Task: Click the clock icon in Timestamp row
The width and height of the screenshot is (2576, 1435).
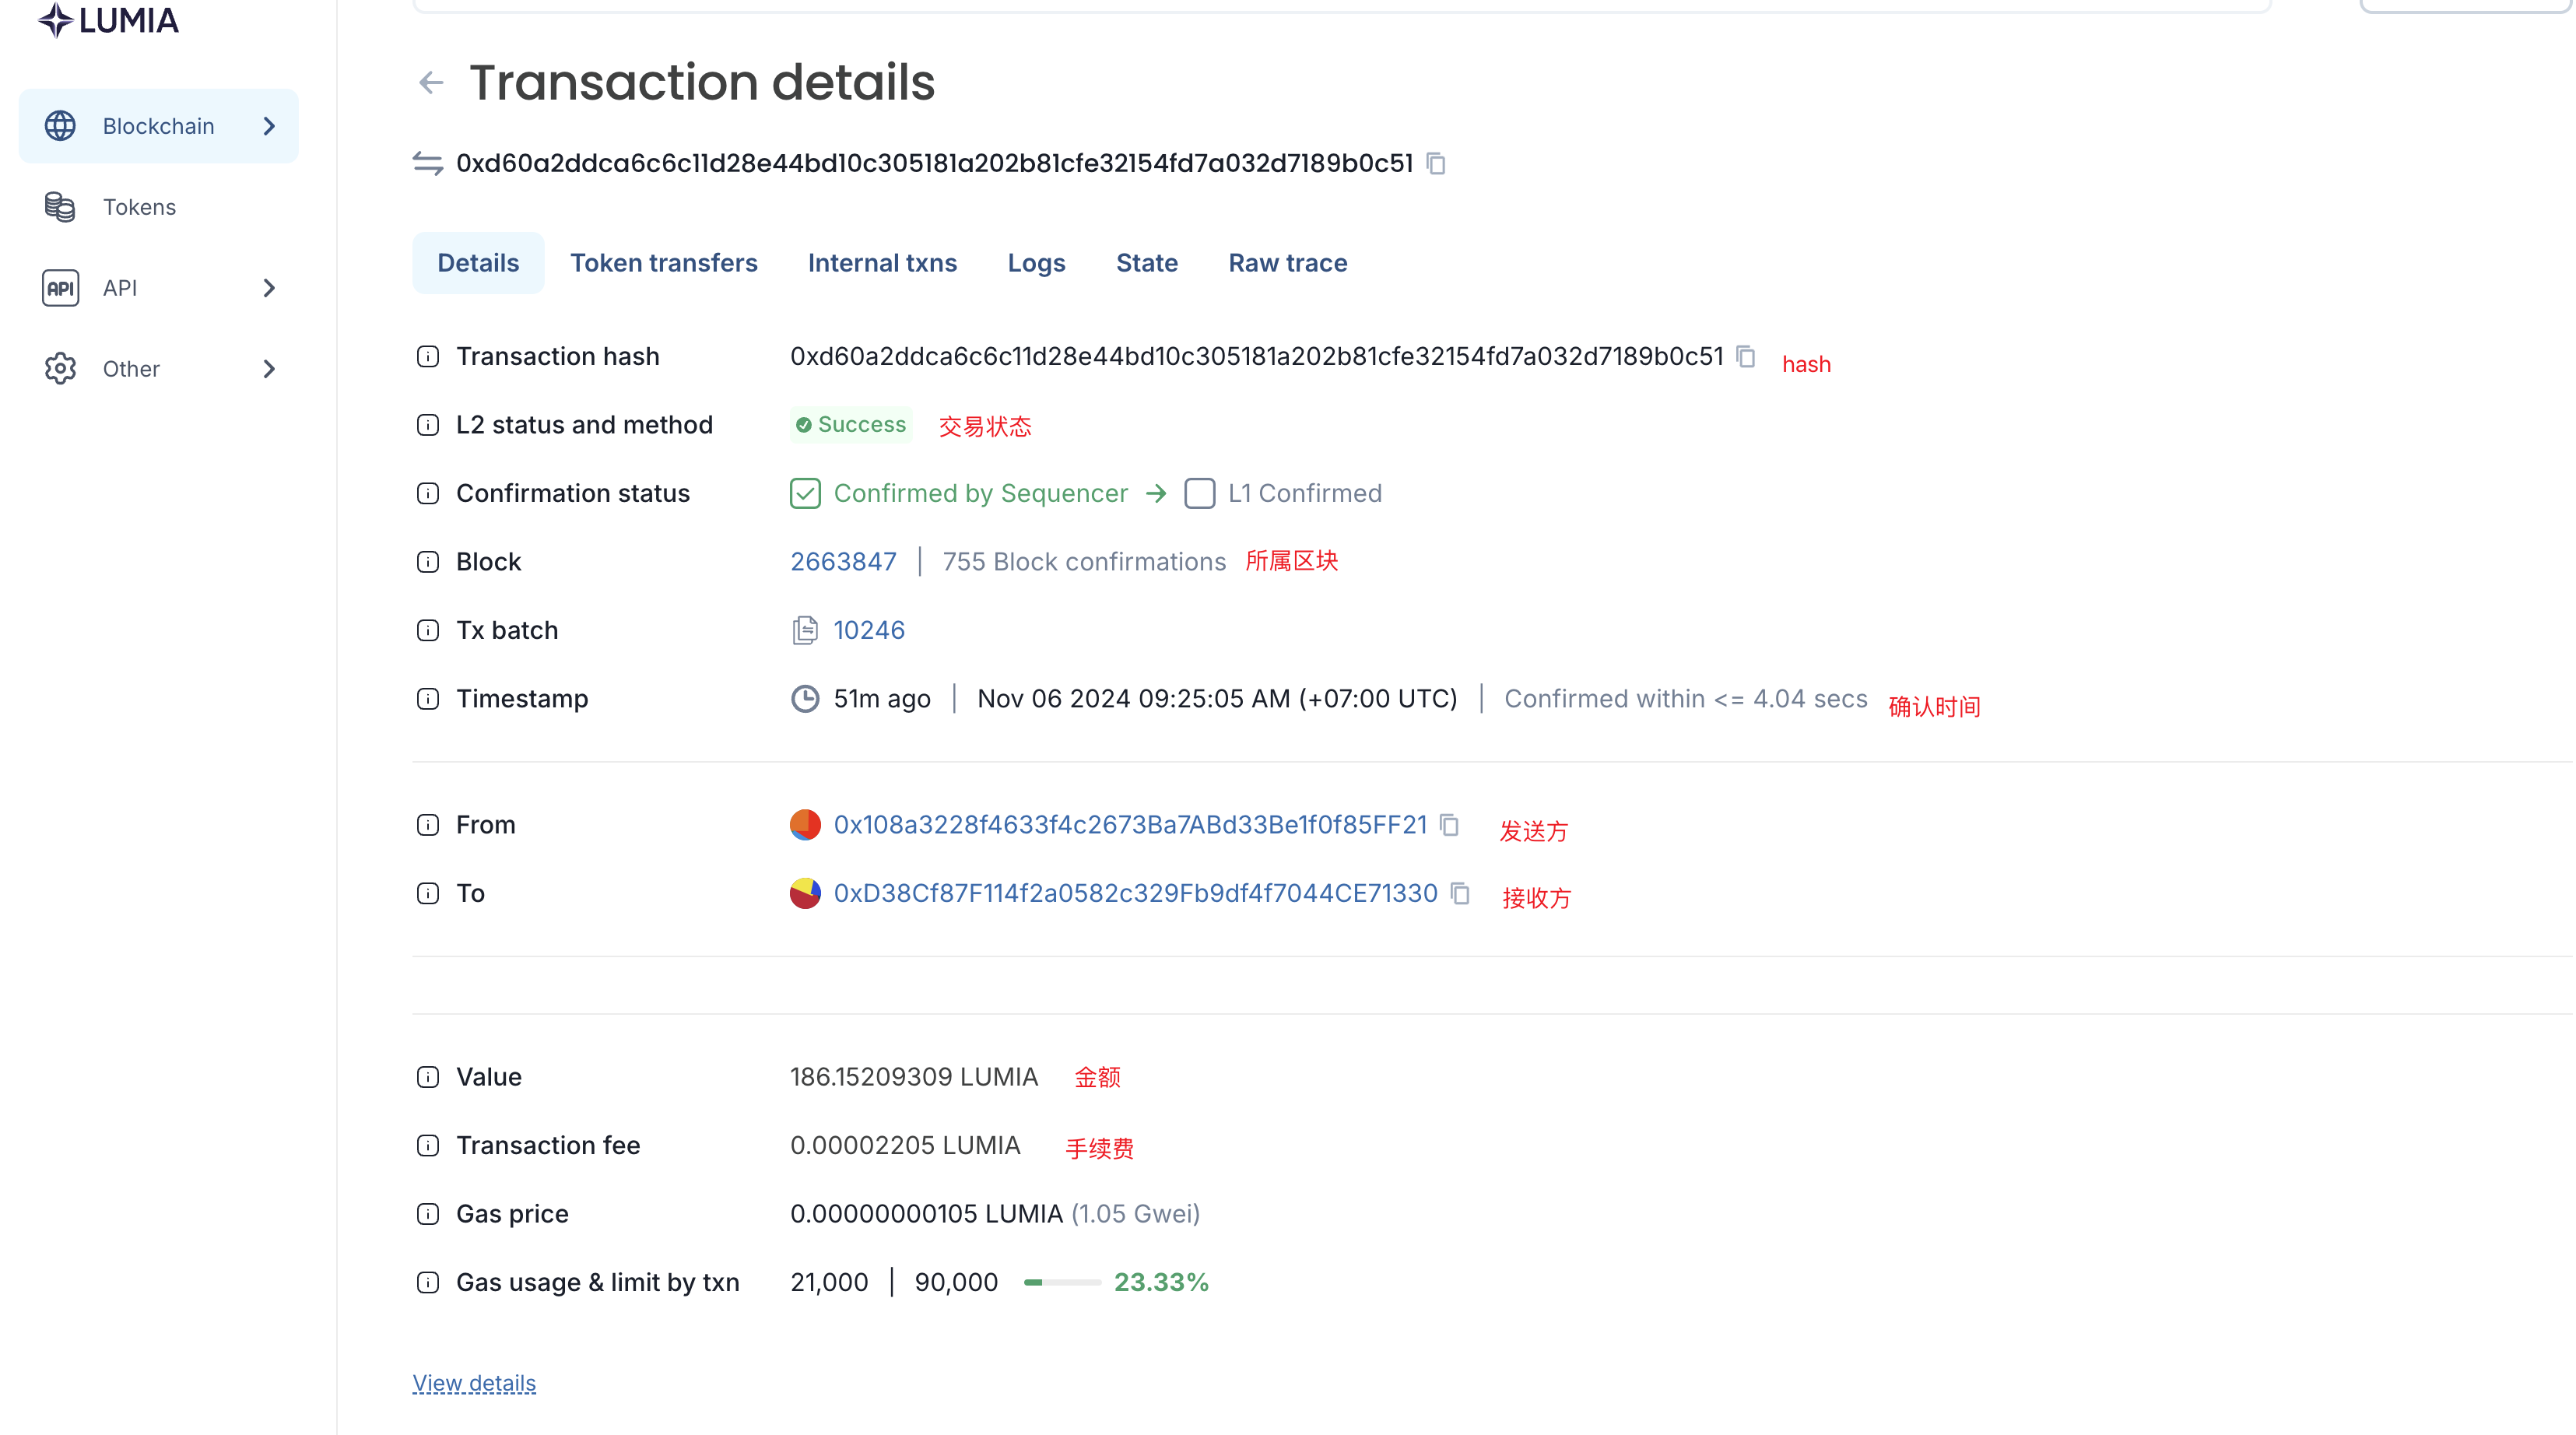Action: pos(805,699)
